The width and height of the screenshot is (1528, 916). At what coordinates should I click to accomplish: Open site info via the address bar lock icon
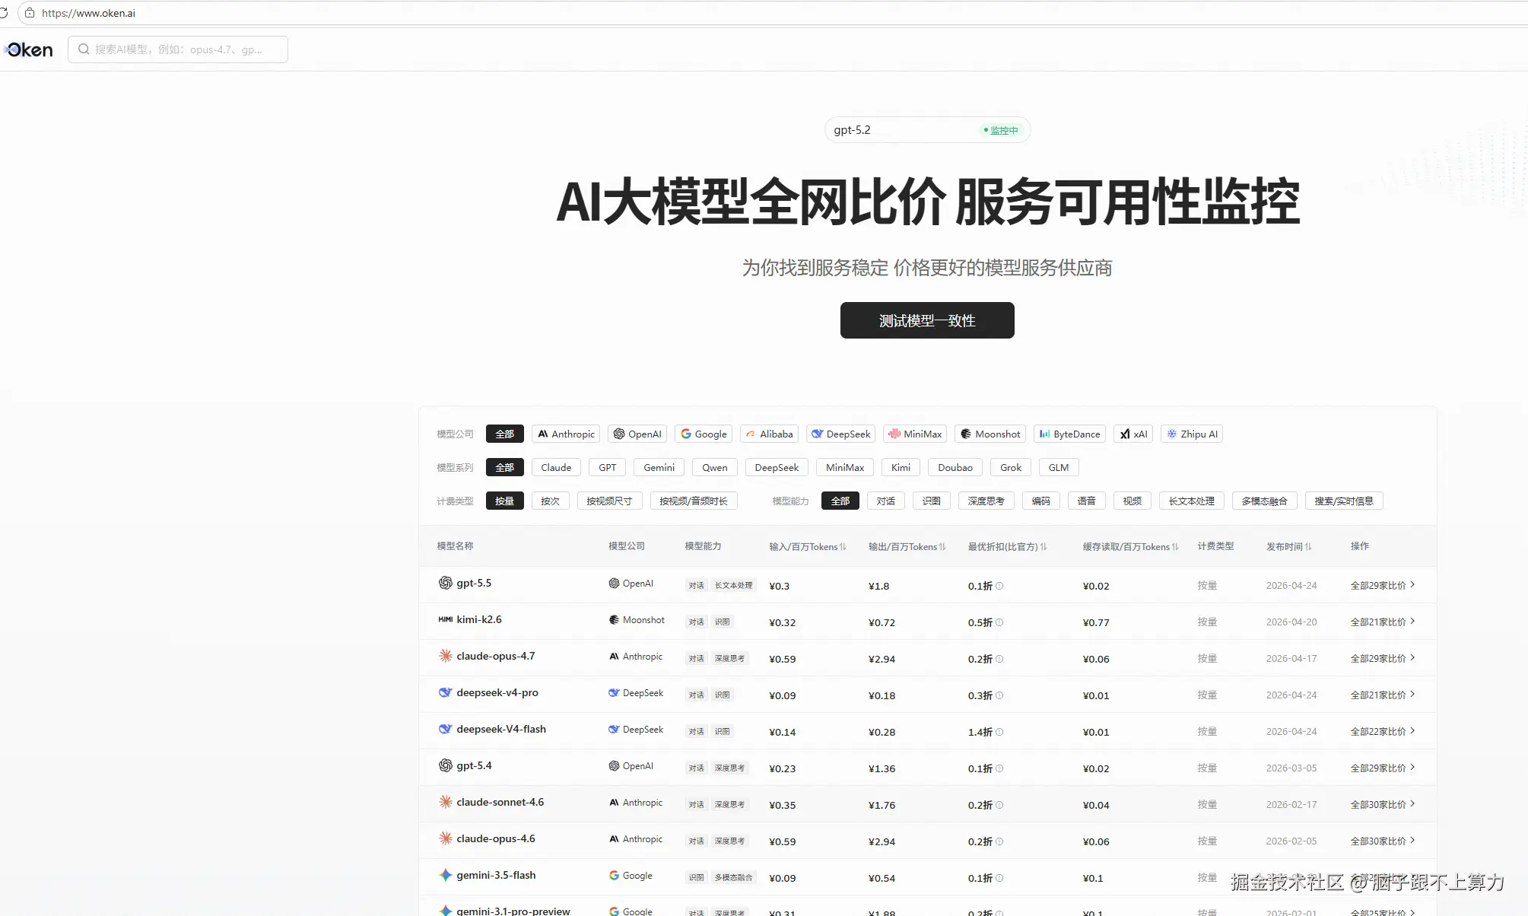pos(30,13)
